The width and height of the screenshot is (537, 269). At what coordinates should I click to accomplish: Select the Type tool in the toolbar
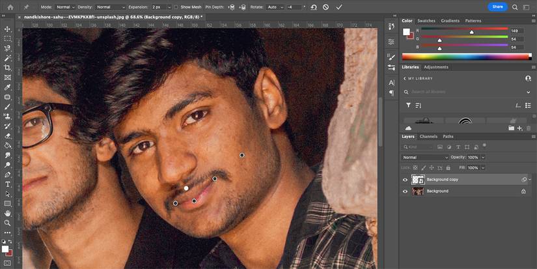8,184
